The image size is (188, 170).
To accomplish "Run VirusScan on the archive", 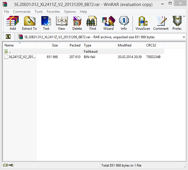I will 143,23.
